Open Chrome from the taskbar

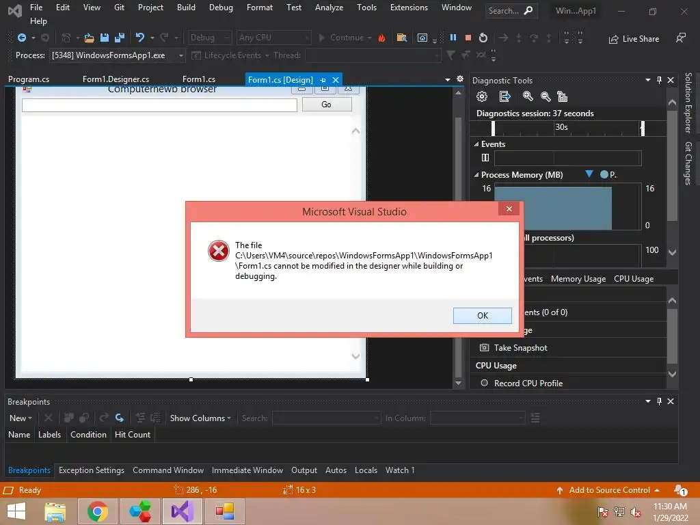pos(98,511)
